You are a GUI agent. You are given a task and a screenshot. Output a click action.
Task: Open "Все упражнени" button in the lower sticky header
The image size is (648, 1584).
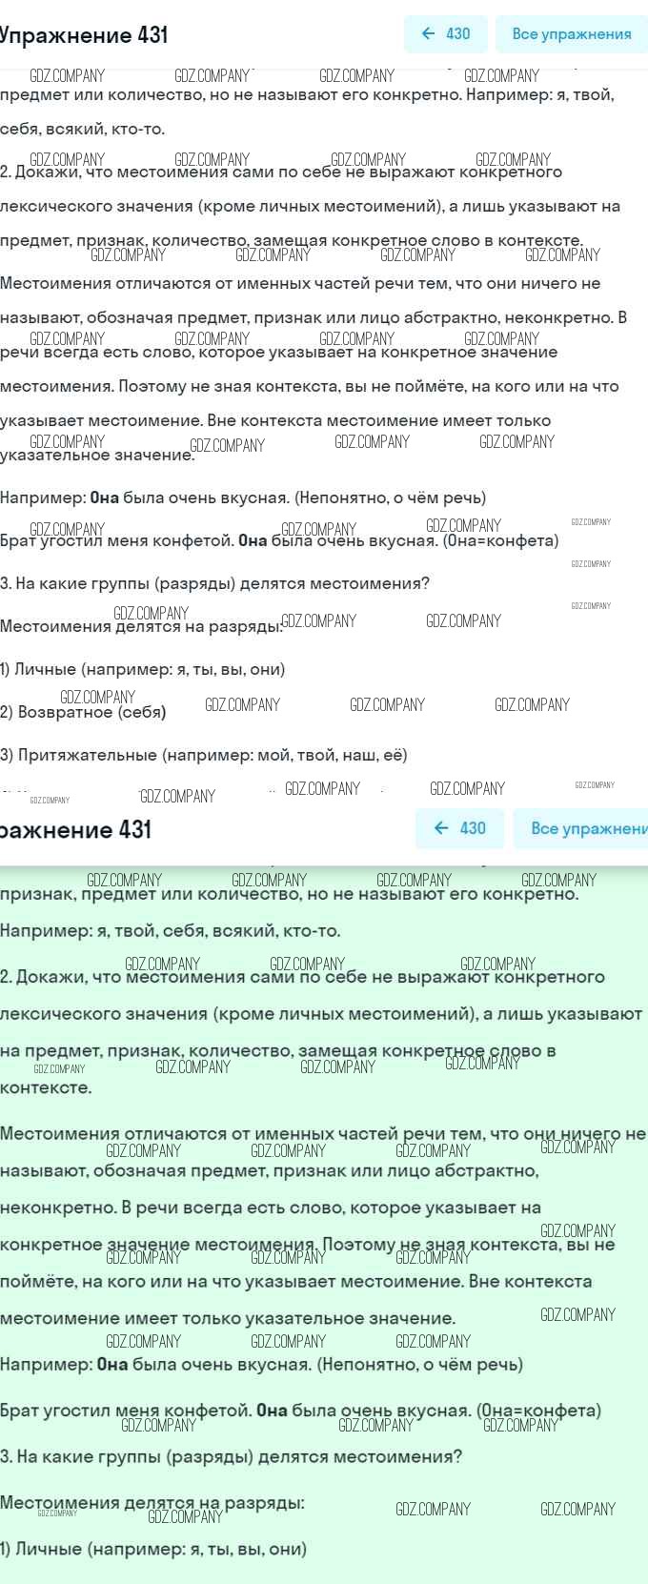click(x=583, y=828)
